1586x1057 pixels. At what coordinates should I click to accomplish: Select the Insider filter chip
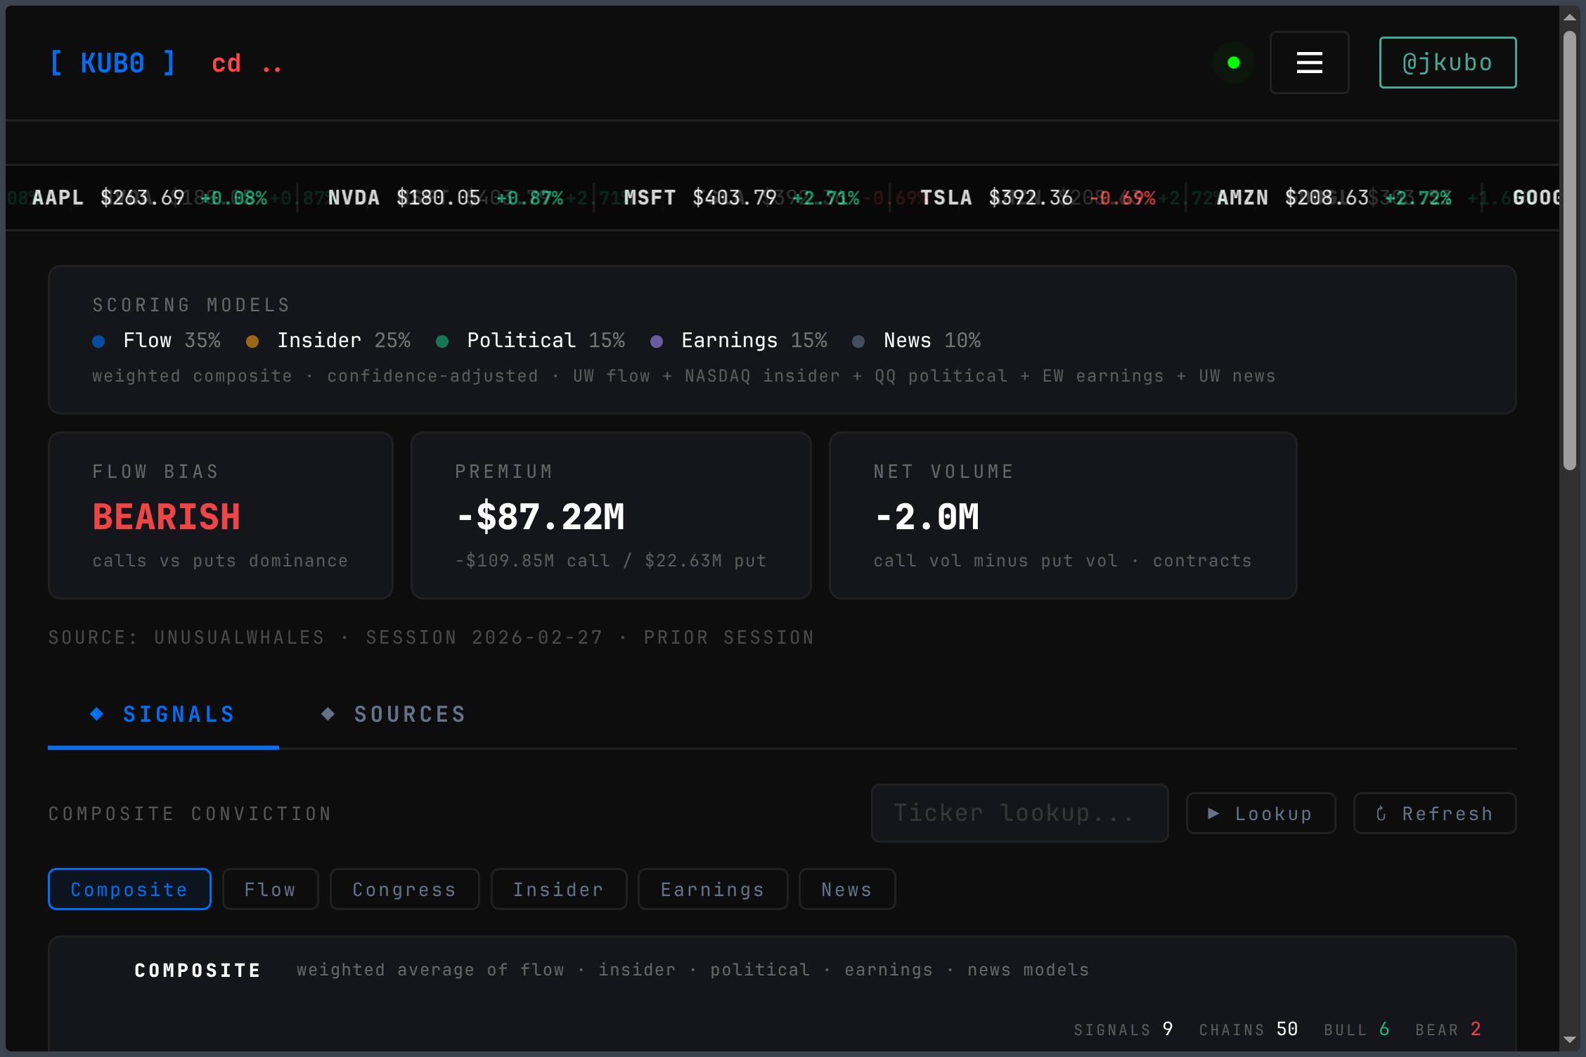[558, 889]
